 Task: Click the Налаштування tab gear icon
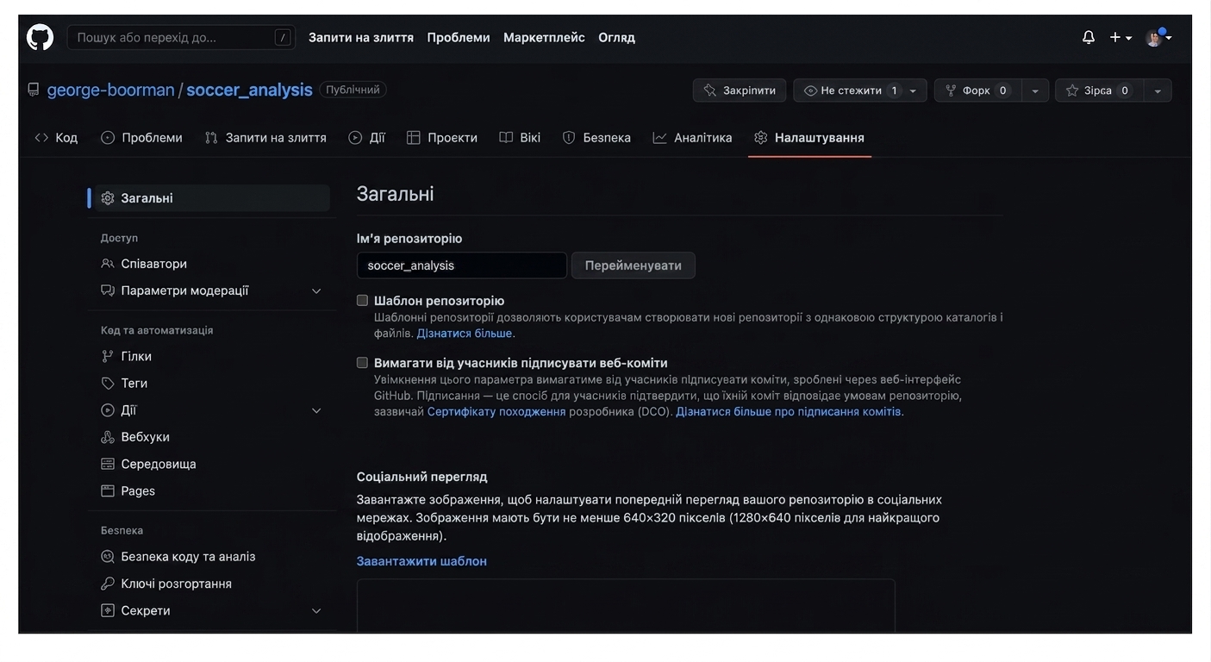pyautogui.click(x=760, y=137)
